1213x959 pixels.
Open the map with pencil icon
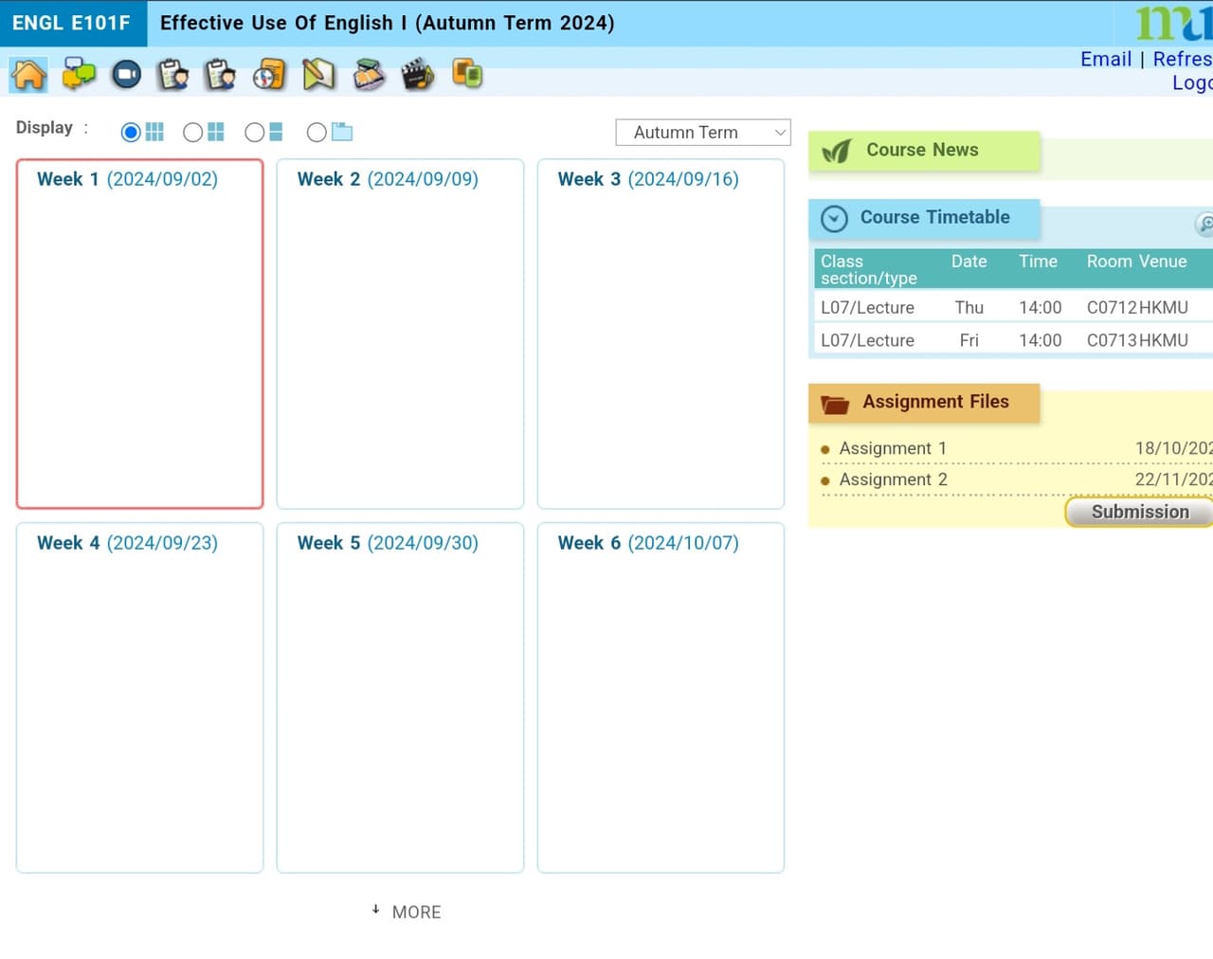318,74
